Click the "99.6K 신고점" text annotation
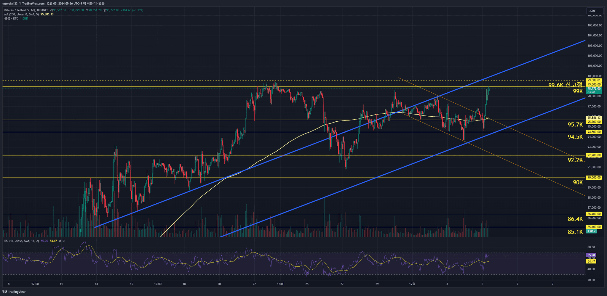Viewport: 607px width, 296px height. (x=565, y=85)
